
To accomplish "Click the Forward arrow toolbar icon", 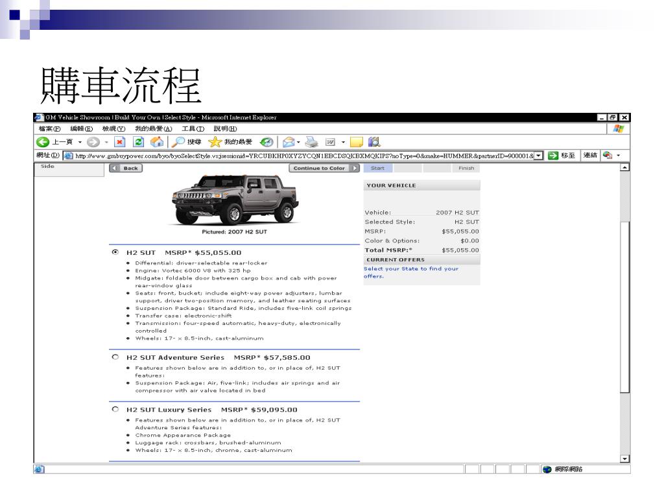I will (93, 142).
